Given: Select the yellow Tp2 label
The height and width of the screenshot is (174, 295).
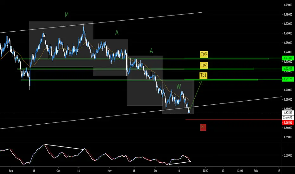Looking at the screenshot, I should click(204, 65).
